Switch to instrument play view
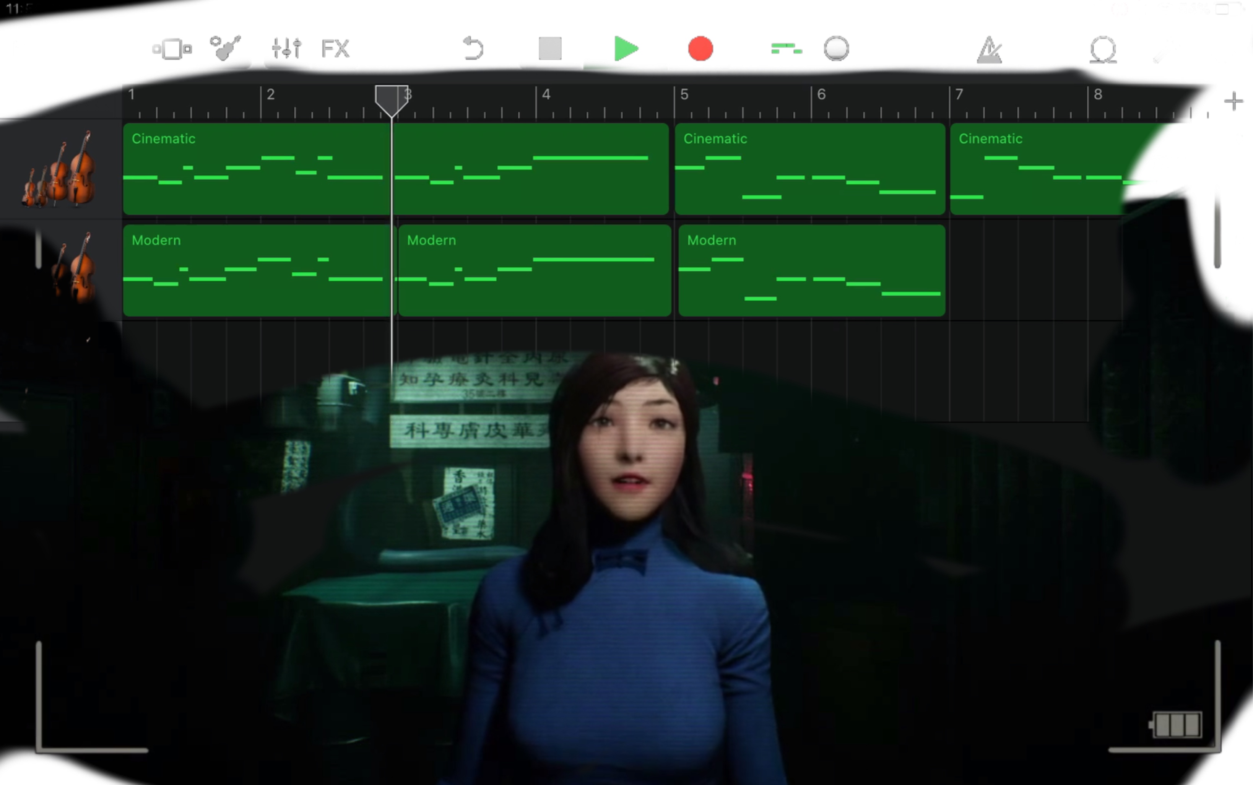 click(172, 48)
